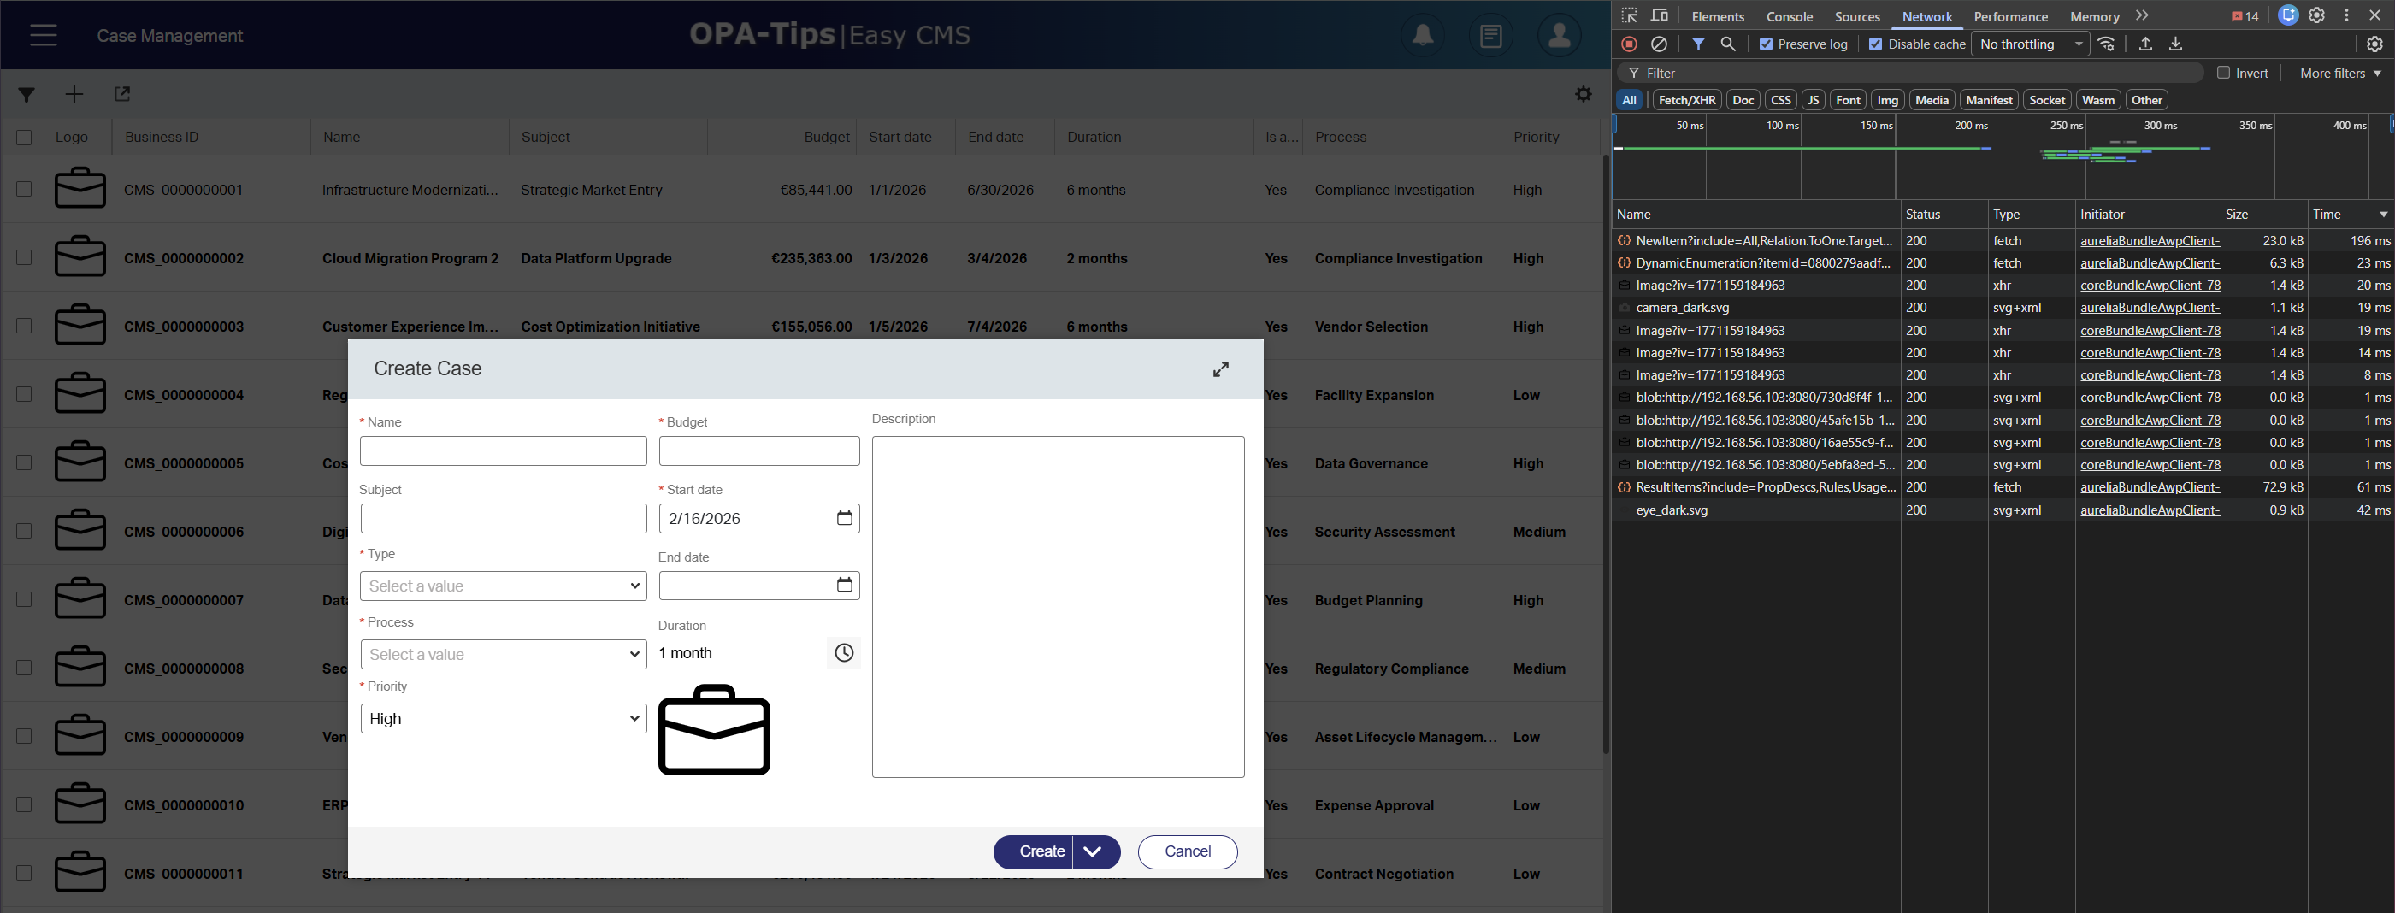Screen dimensions: 2395x913
Task: Expand the No throttling dropdown
Action: click(x=2030, y=44)
